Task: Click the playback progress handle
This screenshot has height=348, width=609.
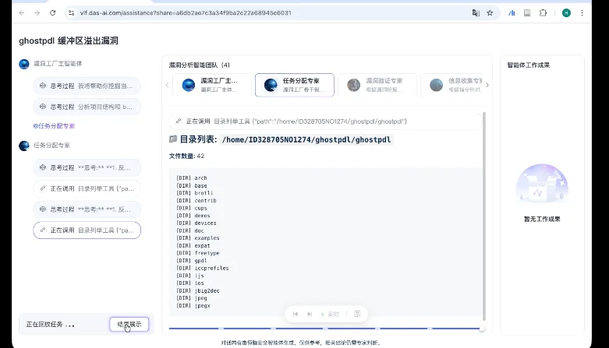Action: pyautogui.click(x=482, y=329)
